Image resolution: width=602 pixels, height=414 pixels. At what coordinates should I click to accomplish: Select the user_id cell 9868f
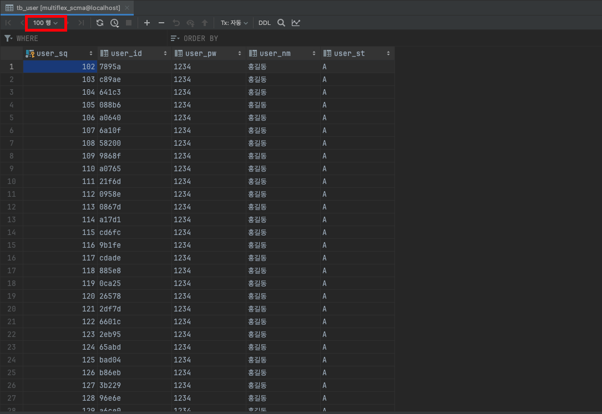134,156
